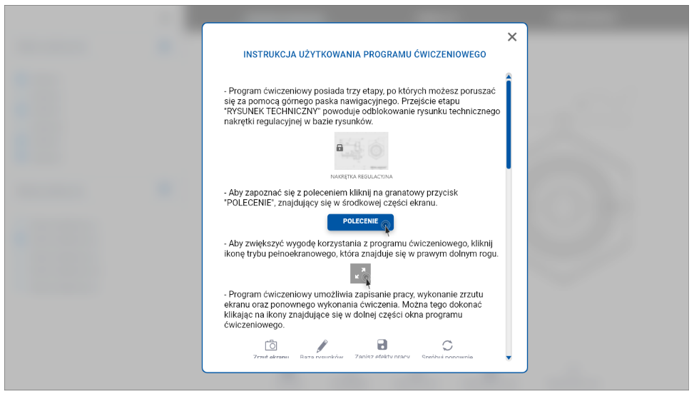Click the paragraph starting "Aby zwiększyć wygodę korzystania"
Viewport: 694px width, 394px height.
361,249
